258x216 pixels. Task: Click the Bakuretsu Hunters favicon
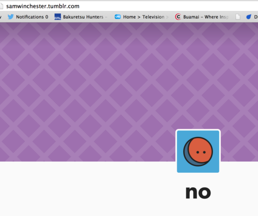(x=58, y=17)
